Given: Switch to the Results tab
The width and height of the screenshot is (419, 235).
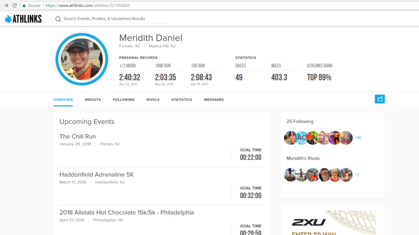Looking at the screenshot, I should click(x=93, y=100).
